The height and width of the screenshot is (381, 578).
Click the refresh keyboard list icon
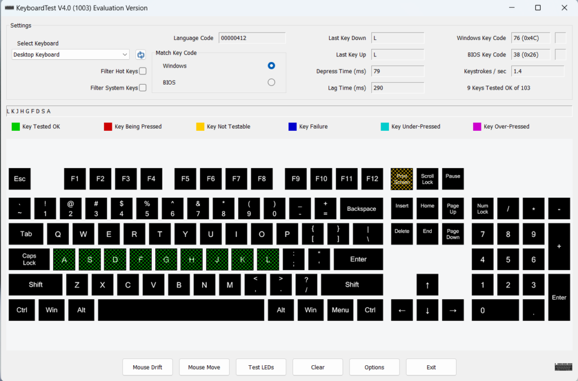(140, 55)
